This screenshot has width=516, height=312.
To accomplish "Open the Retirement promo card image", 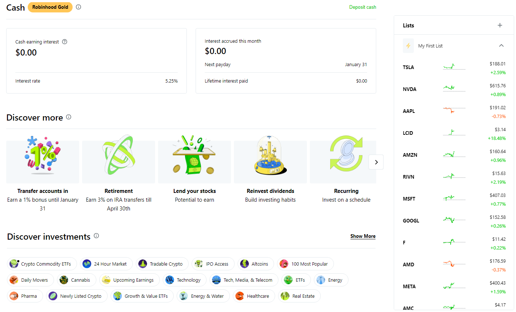I will pyautogui.click(x=119, y=159).
